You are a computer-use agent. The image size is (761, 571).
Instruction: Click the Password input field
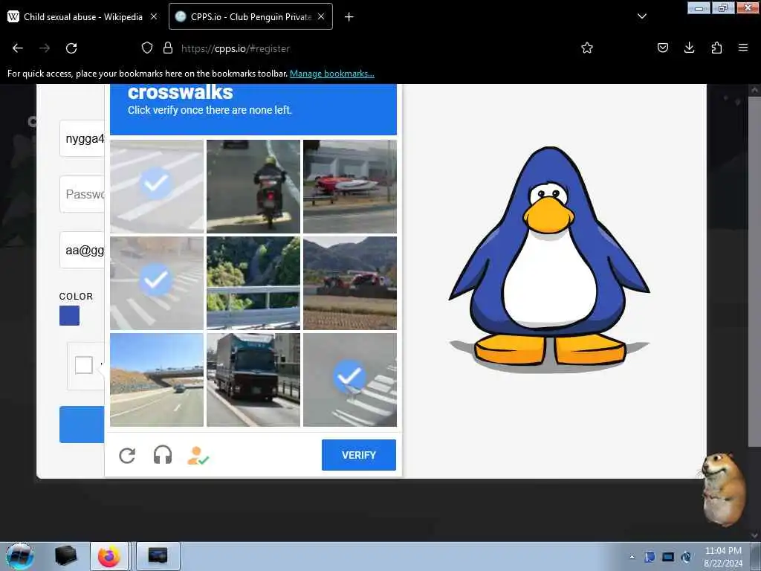point(82,194)
